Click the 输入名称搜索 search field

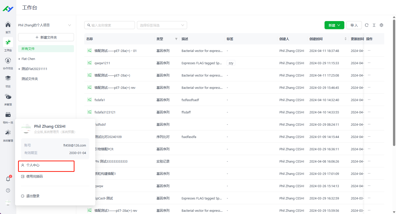[x=110, y=25]
